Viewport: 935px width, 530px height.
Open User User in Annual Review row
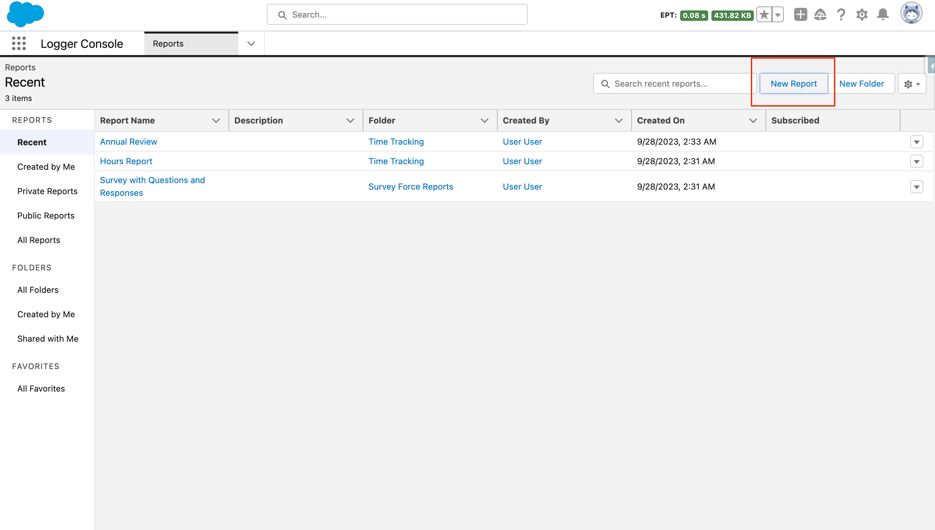pos(522,142)
